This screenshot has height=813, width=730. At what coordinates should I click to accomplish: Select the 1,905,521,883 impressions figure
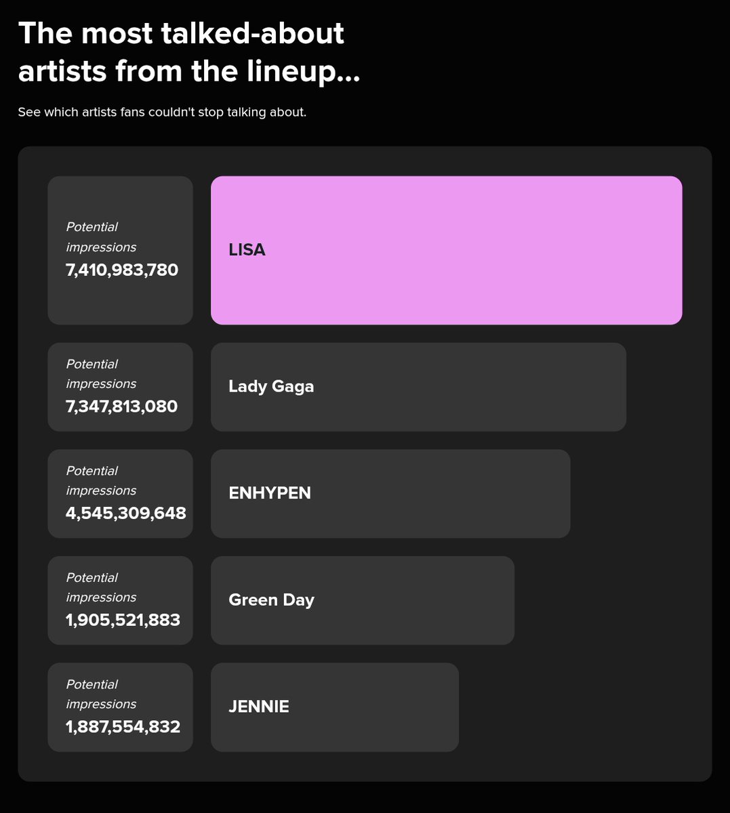click(123, 620)
